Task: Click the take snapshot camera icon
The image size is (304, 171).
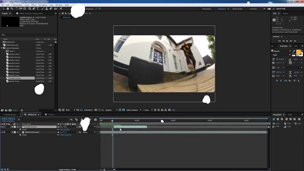Action: (96, 110)
